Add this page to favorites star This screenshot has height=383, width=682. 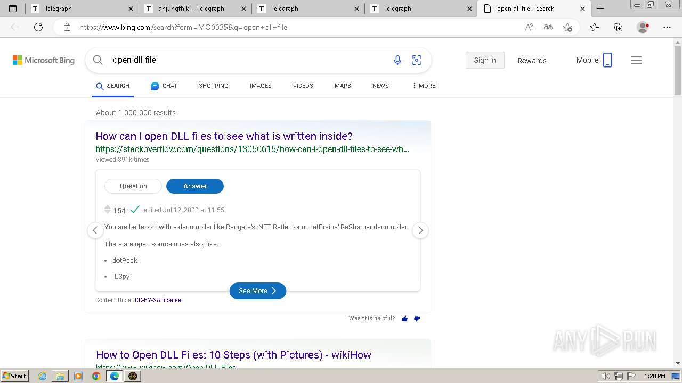[567, 27]
